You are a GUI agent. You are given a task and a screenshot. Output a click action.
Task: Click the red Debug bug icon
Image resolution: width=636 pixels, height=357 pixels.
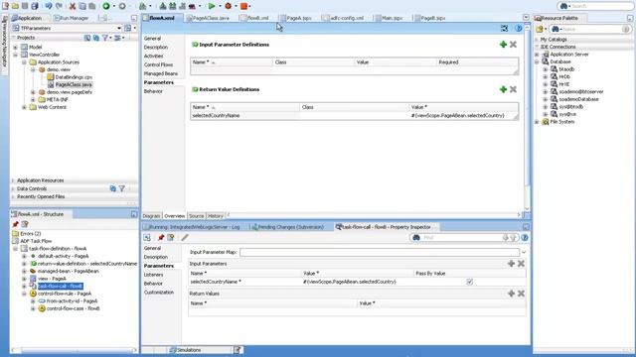pos(228,6)
